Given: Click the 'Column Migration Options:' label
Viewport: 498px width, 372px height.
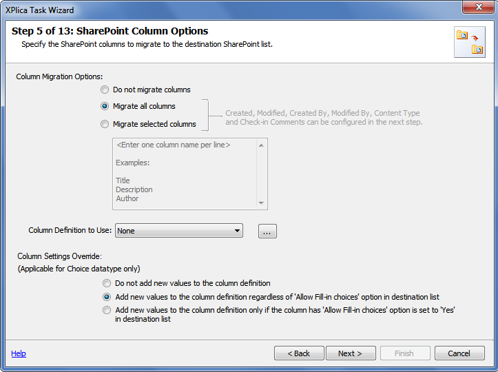Looking at the screenshot, I should coord(59,76).
